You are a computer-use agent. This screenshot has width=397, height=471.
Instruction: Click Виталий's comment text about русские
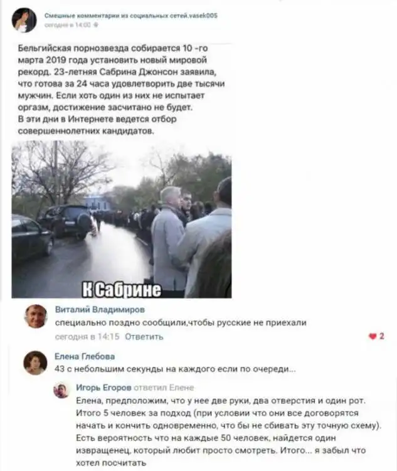[181, 322]
